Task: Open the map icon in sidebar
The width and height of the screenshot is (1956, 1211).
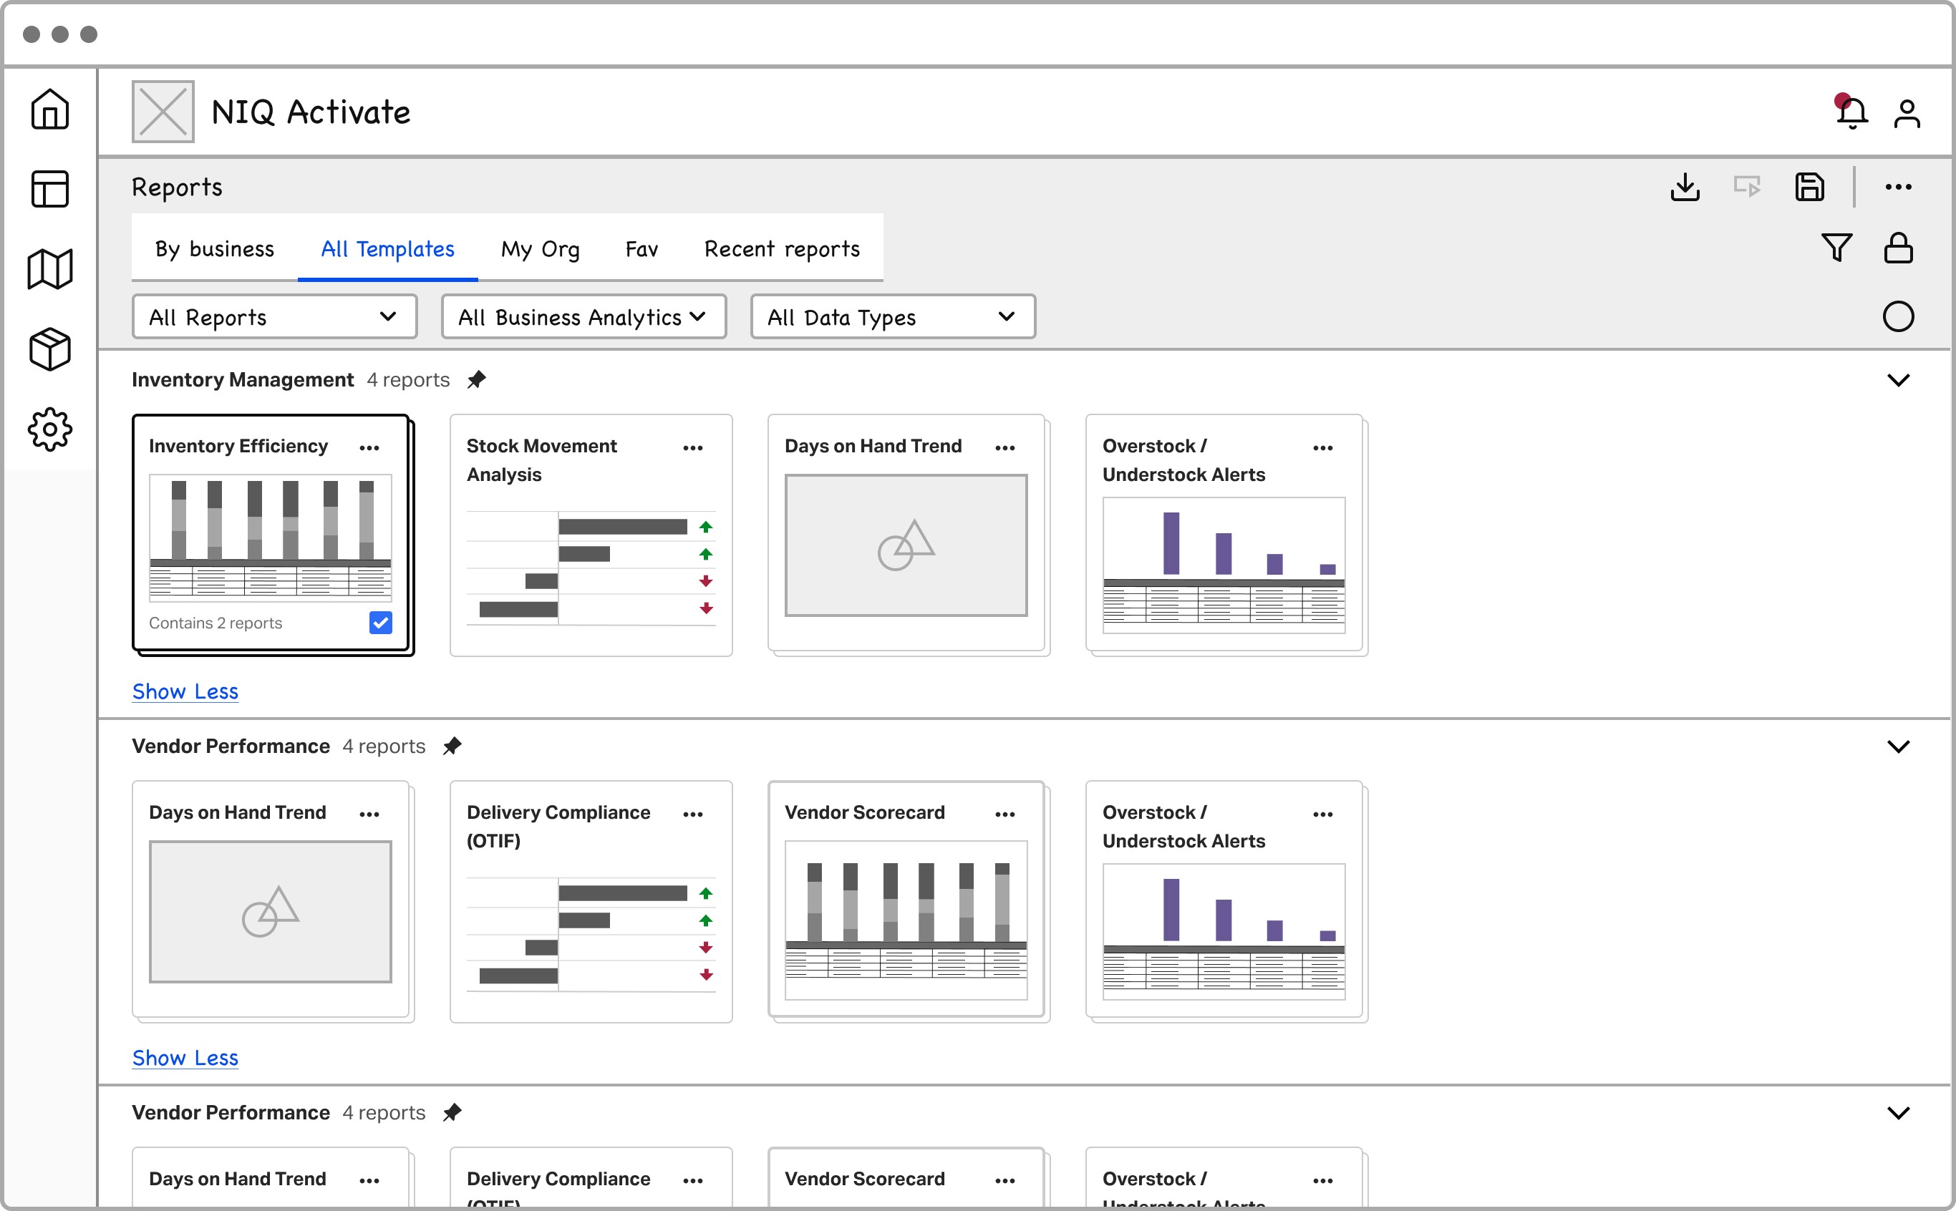Action: pos(49,269)
